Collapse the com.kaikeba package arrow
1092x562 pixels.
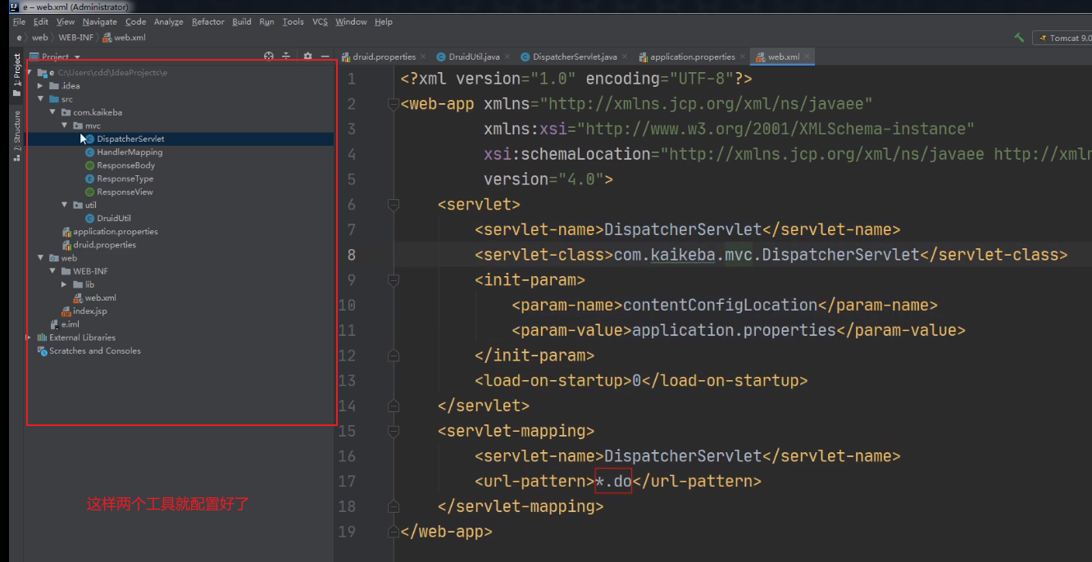point(53,112)
